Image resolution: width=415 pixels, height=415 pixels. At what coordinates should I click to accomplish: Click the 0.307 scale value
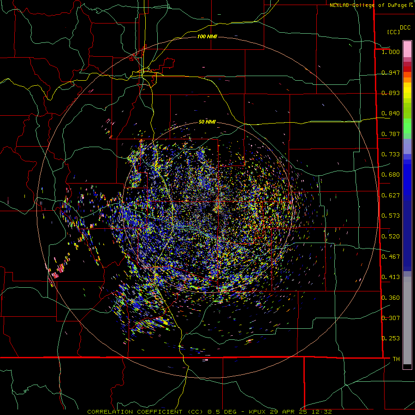(x=391, y=318)
